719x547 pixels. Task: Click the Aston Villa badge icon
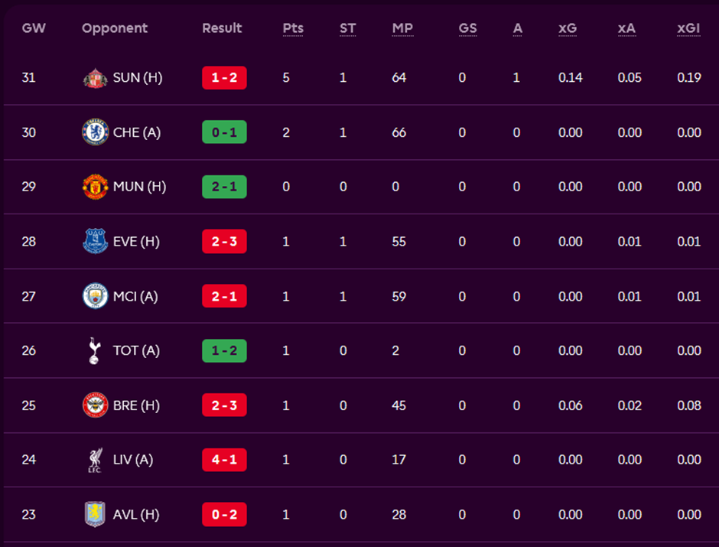coord(95,514)
